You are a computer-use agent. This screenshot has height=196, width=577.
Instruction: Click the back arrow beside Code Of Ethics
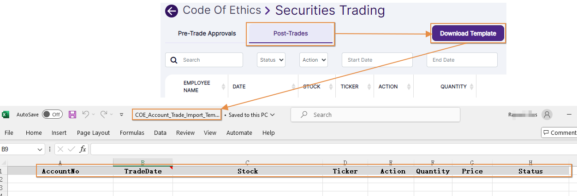[172, 11]
